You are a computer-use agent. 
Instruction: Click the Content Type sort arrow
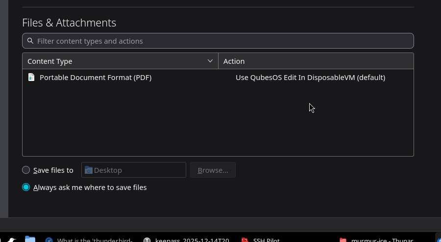(x=210, y=61)
